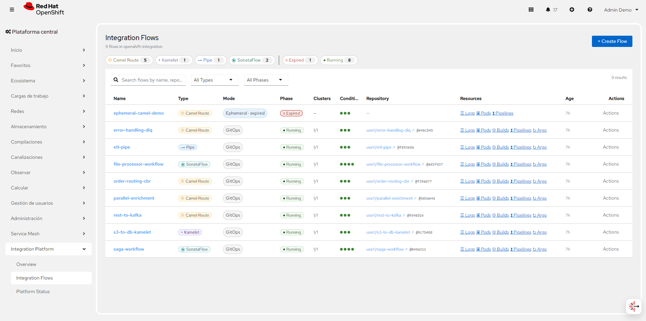
Task: Open external link icon for error-handling-dlq repository
Action: click(413, 130)
